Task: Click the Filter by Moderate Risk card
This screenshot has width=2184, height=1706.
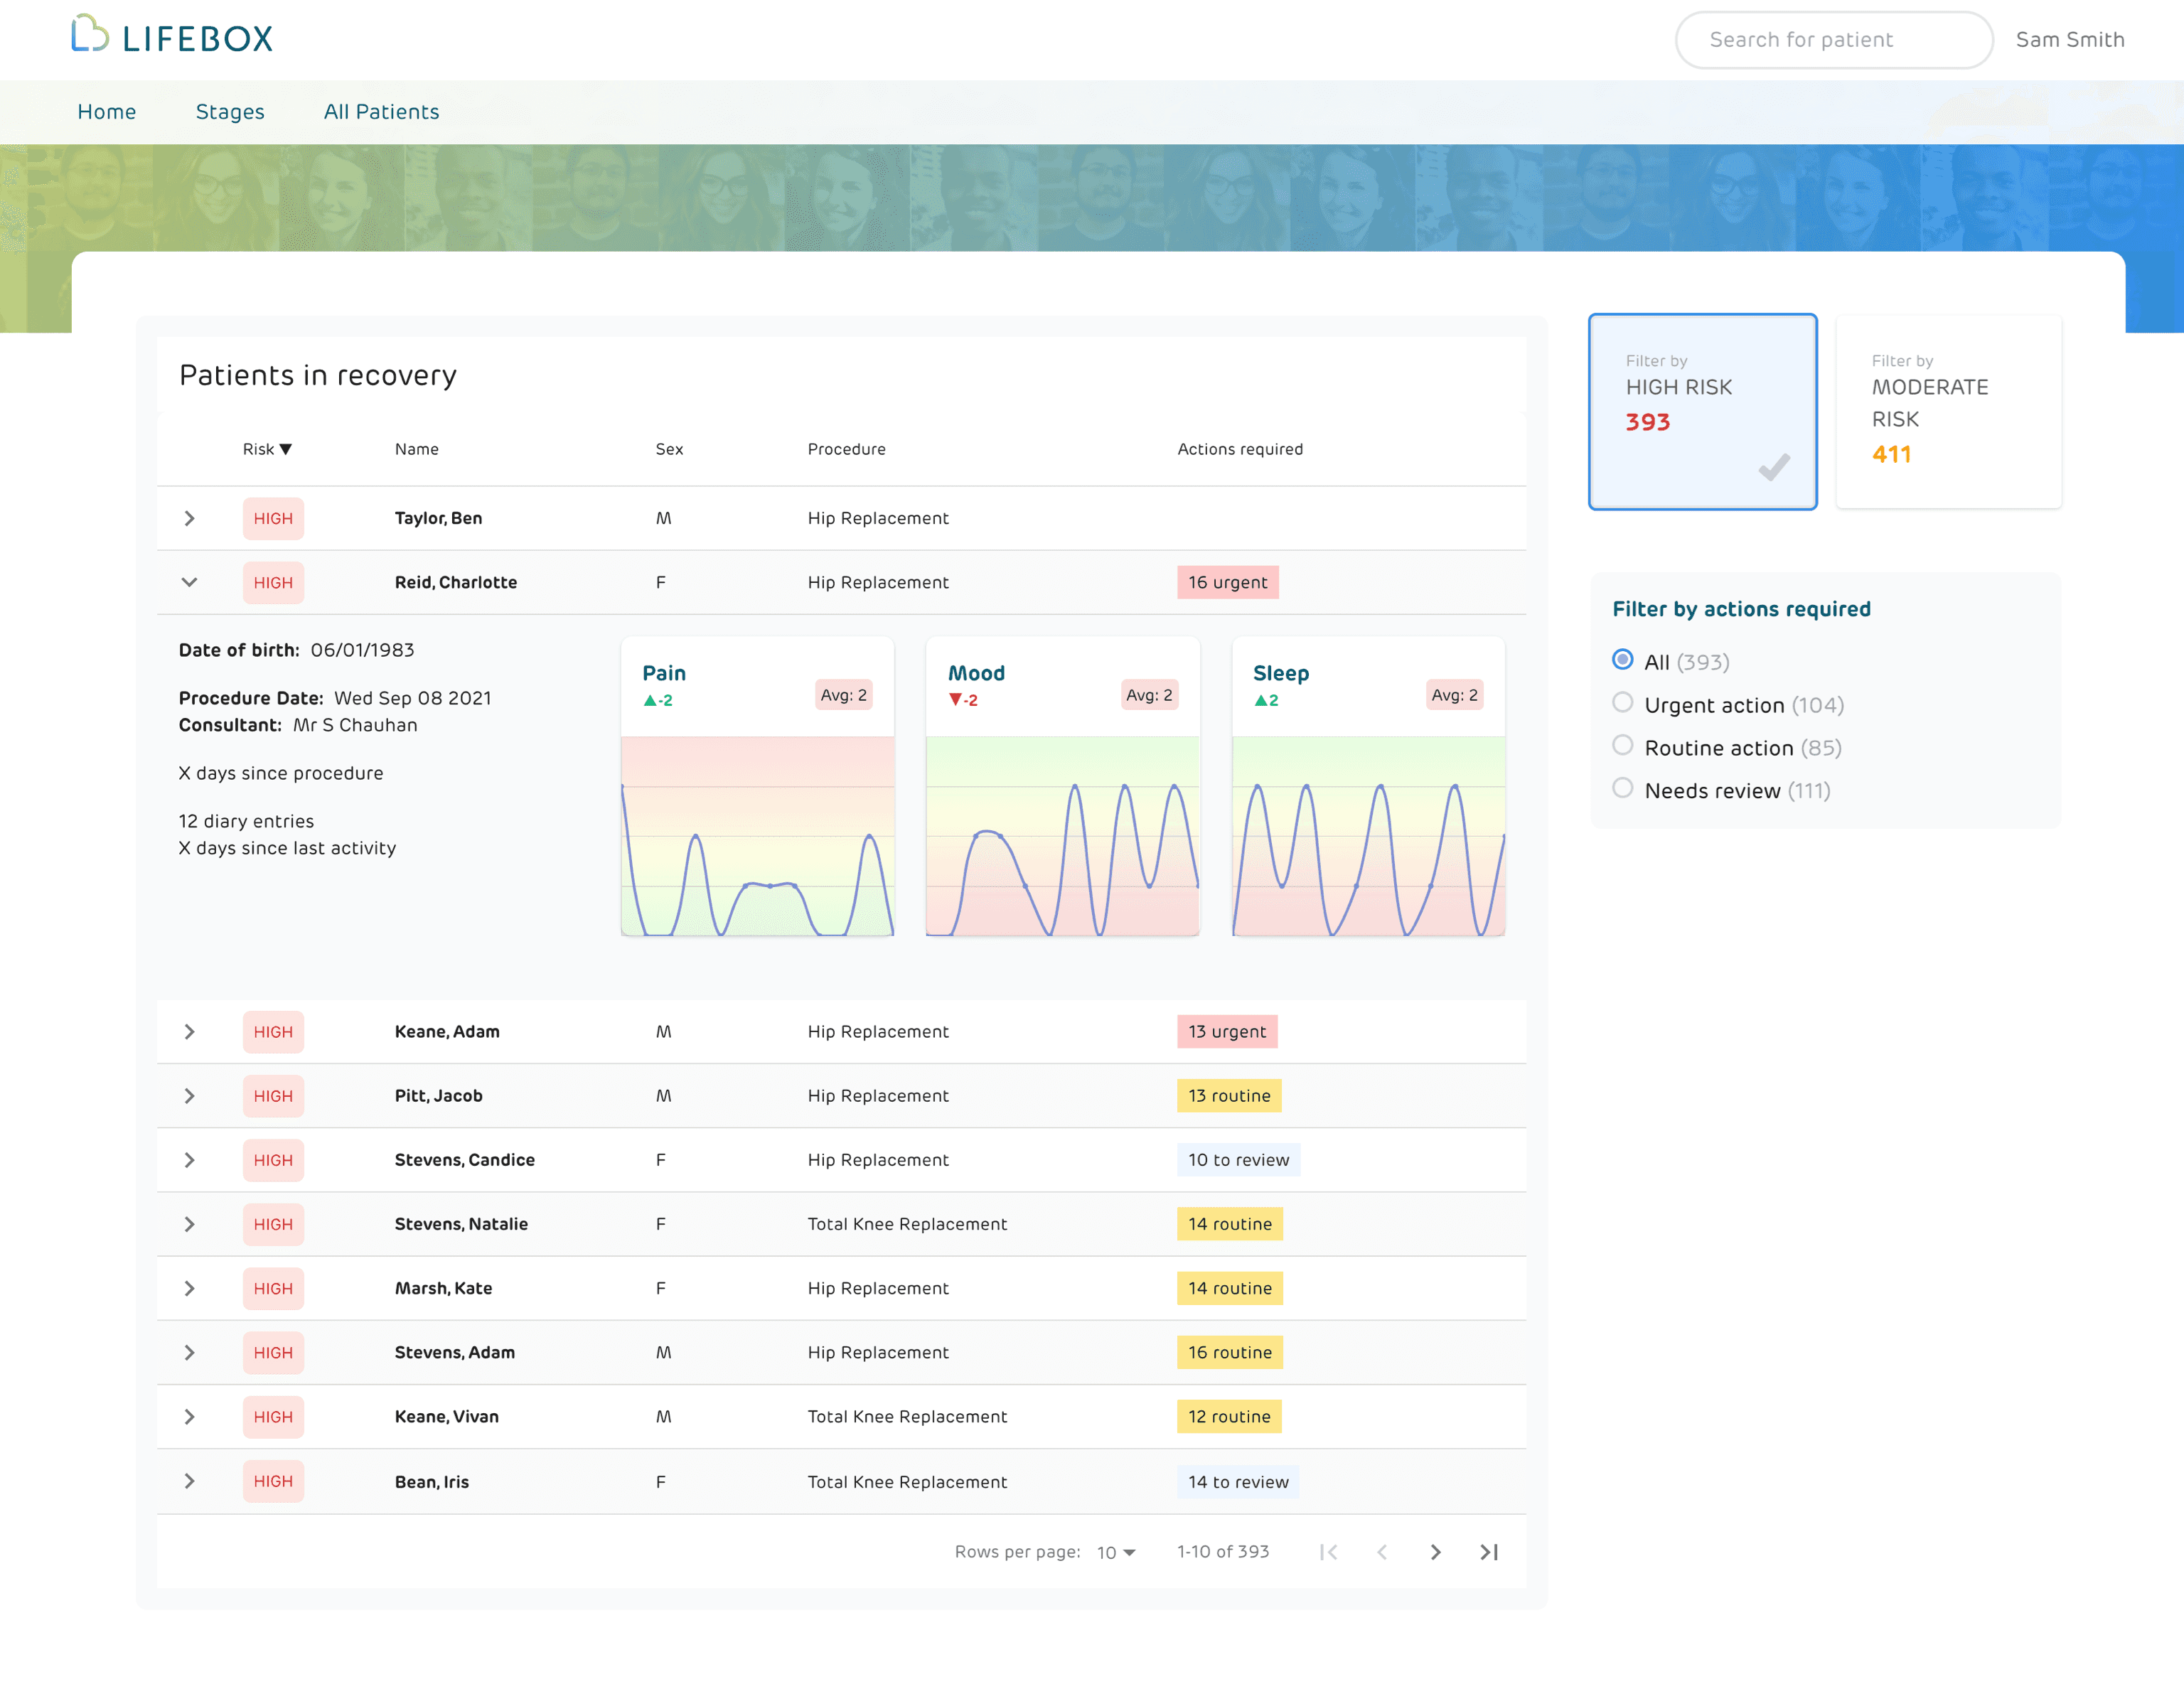Action: pyautogui.click(x=1948, y=411)
